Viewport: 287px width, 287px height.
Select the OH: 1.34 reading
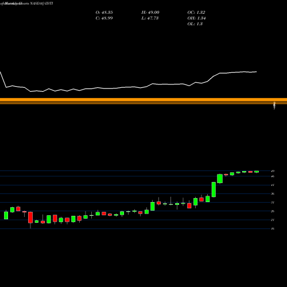pyautogui.click(x=196, y=18)
